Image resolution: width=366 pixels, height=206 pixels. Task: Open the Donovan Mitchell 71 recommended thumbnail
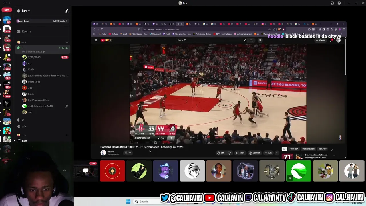click(292, 157)
